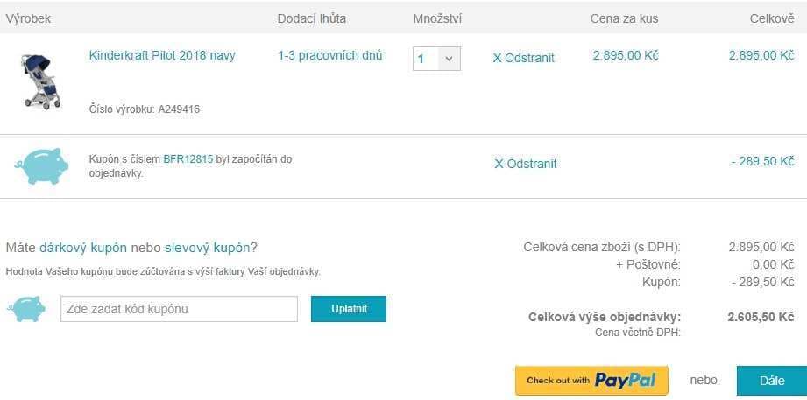Open the Kinderkraft Pilot 2018 navy product link
Image resolution: width=807 pixels, height=400 pixels.
coord(162,55)
